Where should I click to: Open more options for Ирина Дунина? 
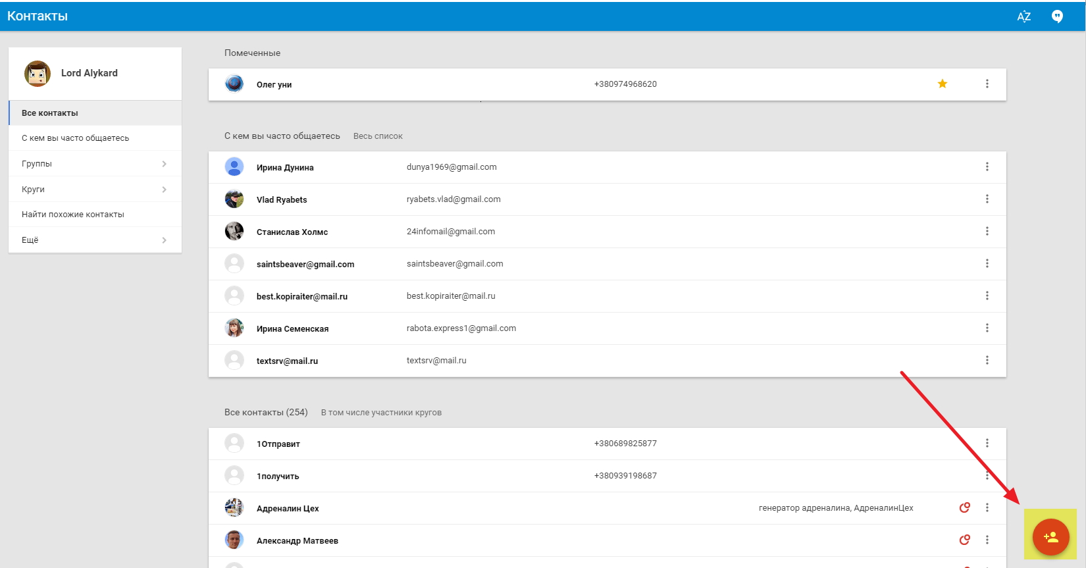(x=987, y=167)
